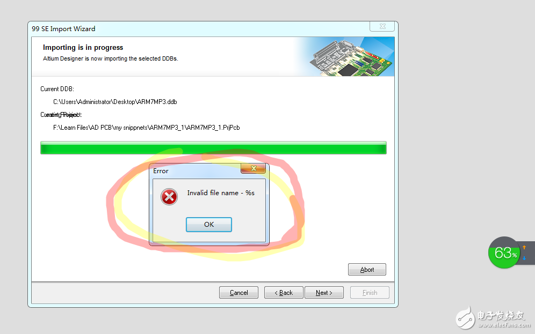
Task: Go Back in the wizard
Action: tap(284, 293)
